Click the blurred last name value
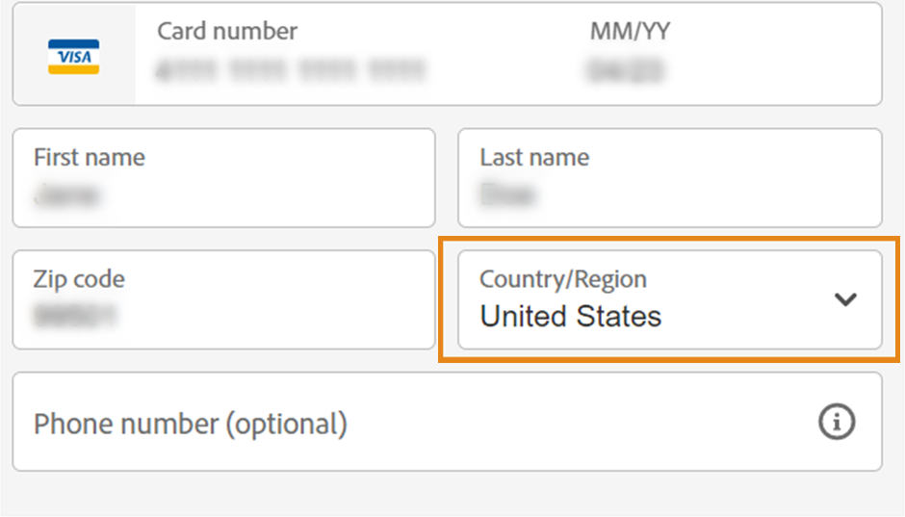The image size is (905, 517). [508, 195]
